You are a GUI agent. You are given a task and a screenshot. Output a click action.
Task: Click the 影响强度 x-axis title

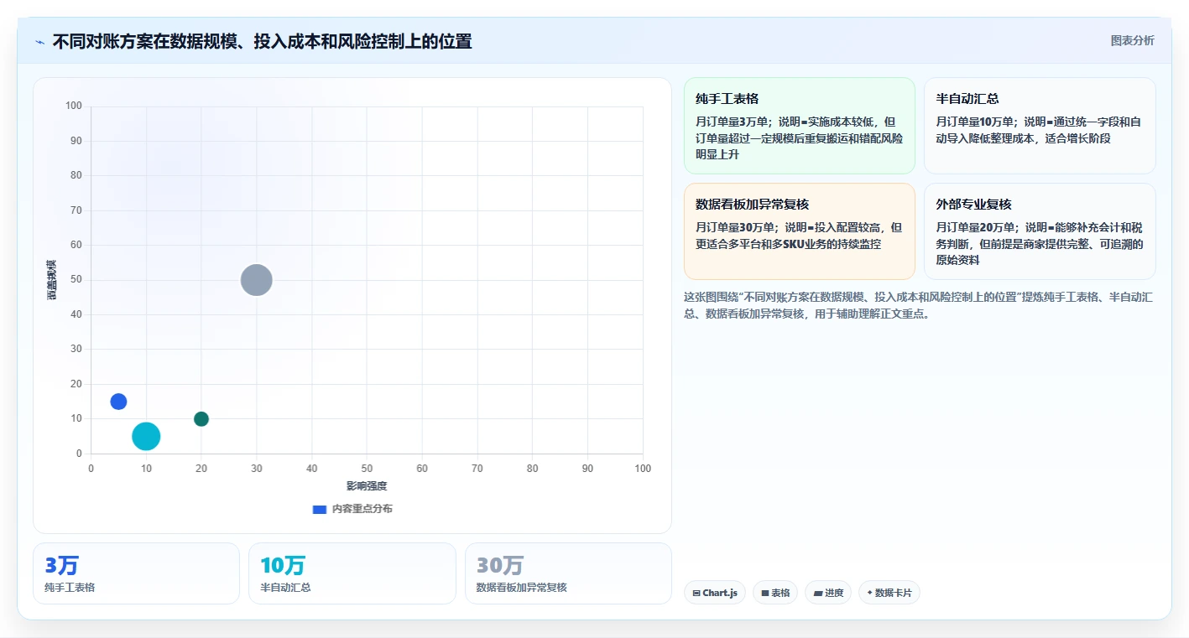pos(367,486)
